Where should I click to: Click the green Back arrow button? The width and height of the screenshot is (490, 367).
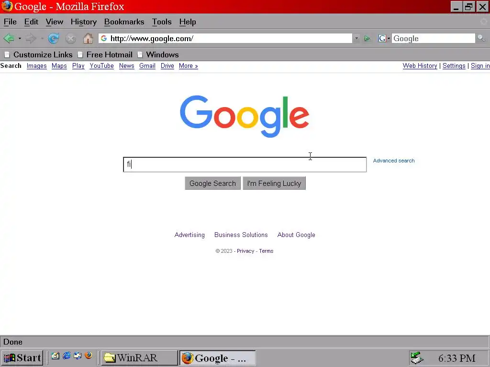point(9,38)
